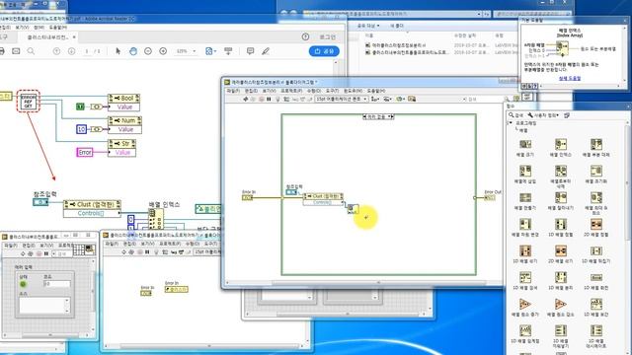
Task: Select Delete From Array function in palette
Action: (x=561, y=171)
